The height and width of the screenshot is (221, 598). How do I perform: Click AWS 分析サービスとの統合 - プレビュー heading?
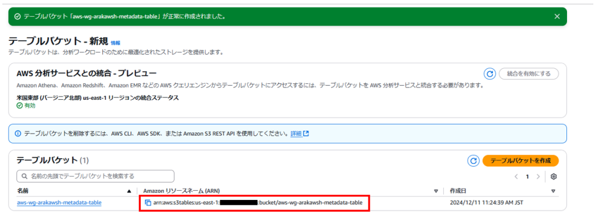86,73
